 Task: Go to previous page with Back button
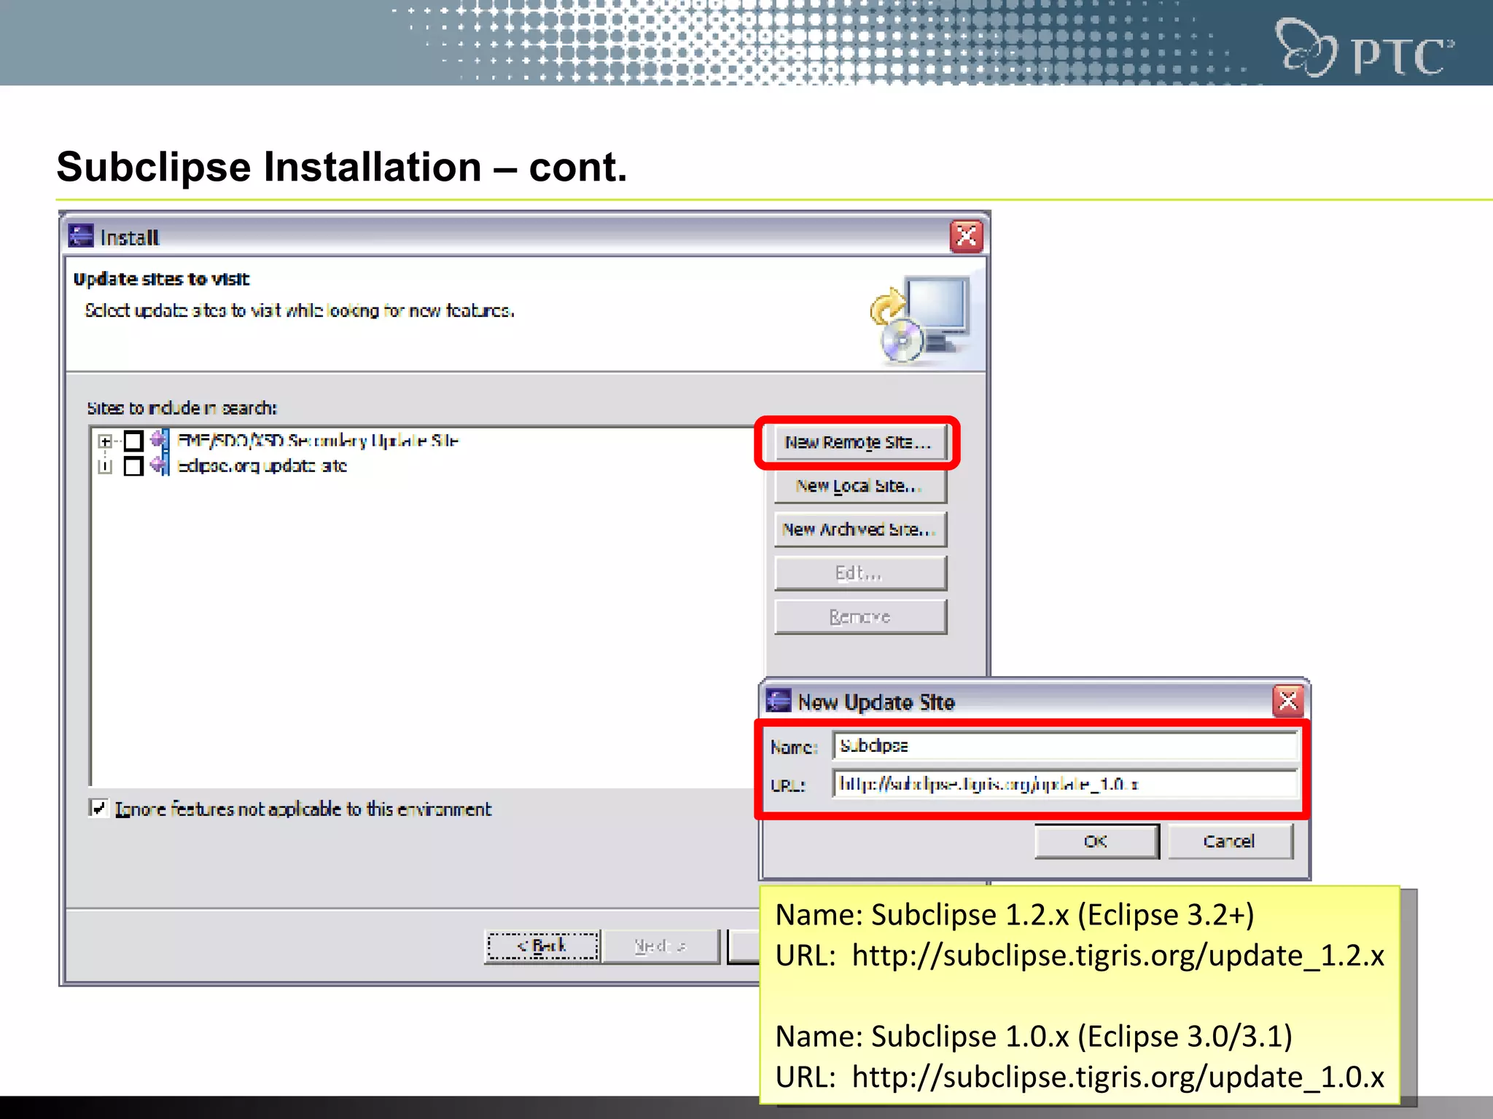click(542, 946)
